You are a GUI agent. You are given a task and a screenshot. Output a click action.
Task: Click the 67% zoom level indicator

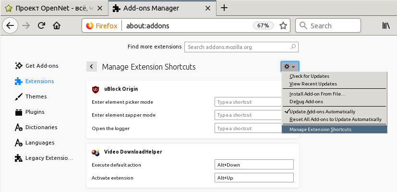(263, 26)
